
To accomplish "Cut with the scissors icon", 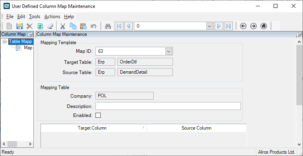I will point(62,26).
